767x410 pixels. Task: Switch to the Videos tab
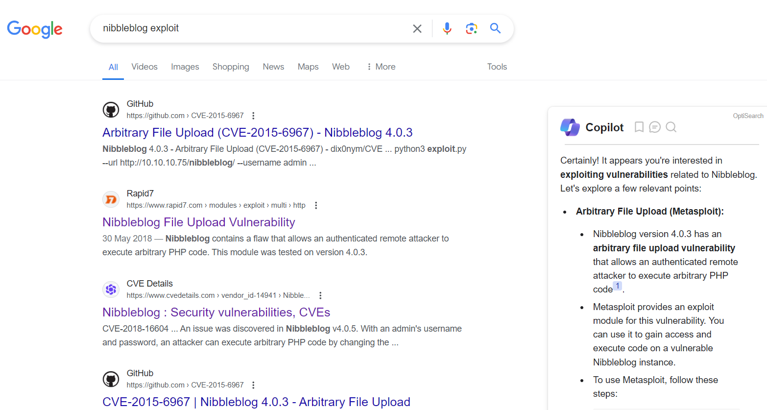pyautogui.click(x=144, y=67)
